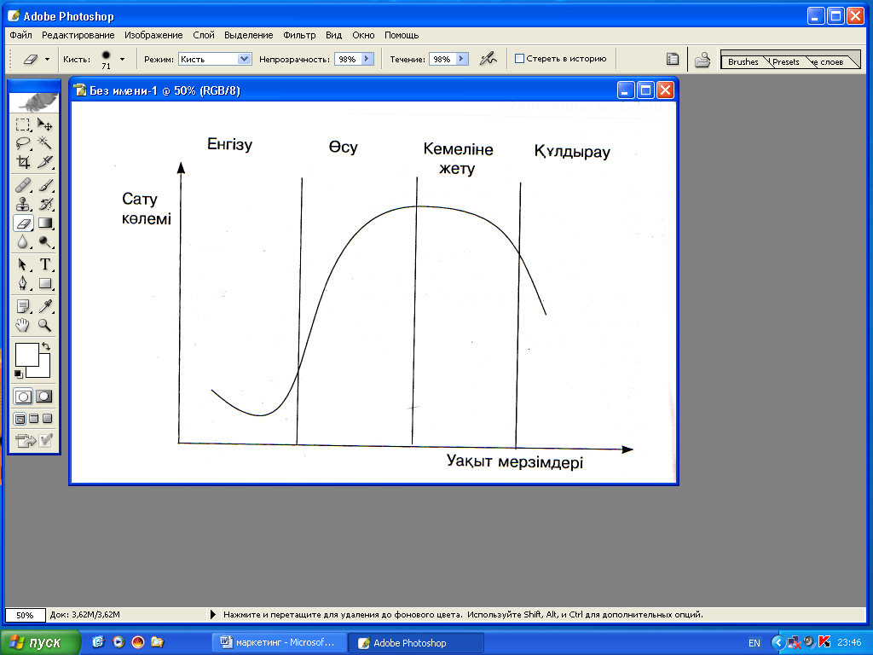
Task: Select the Rectangular Marquee tool
Action: pyautogui.click(x=23, y=125)
